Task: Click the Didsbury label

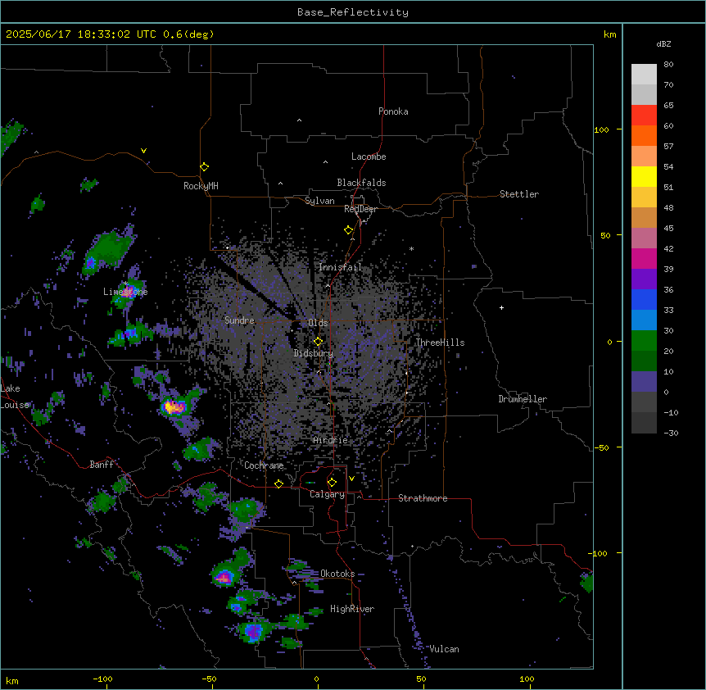Action: [314, 353]
